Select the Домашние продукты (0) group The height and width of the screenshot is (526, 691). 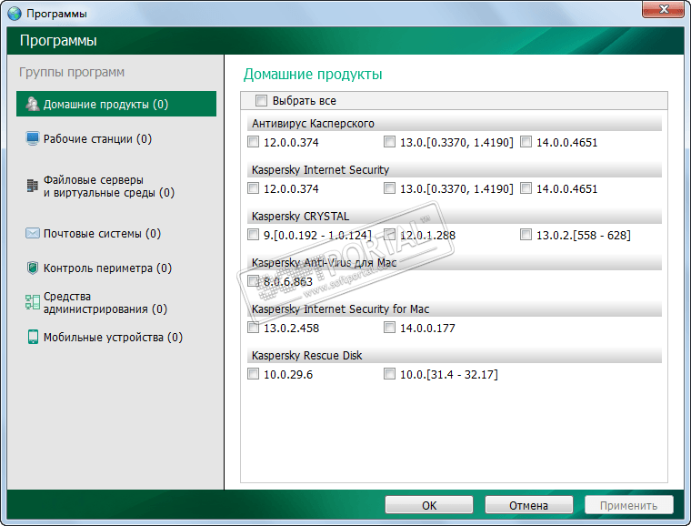coord(116,104)
